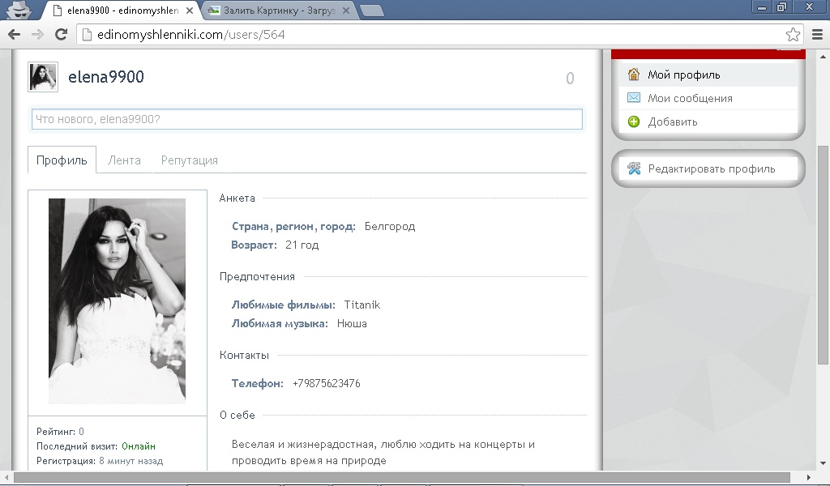Open the Лента tab
The image size is (830, 486).
pos(124,160)
